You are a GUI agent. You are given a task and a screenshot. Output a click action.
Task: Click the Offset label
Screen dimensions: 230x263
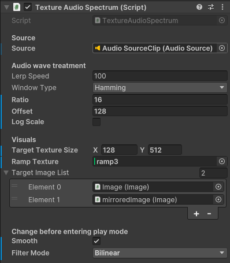pos(22,111)
